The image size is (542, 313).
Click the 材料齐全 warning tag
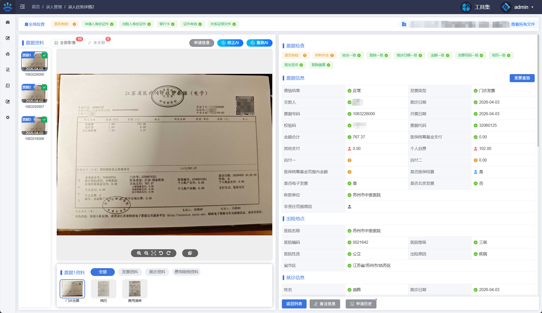[324, 55]
